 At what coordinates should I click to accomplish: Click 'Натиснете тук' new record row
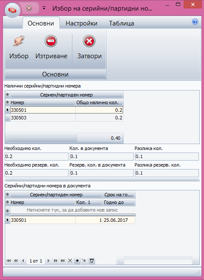(x=72, y=210)
